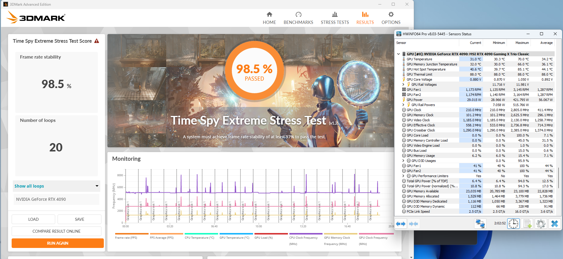This screenshot has width=563, height=259.
Task: Open the HWiNFO settings gear icon
Action: click(x=541, y=223)
